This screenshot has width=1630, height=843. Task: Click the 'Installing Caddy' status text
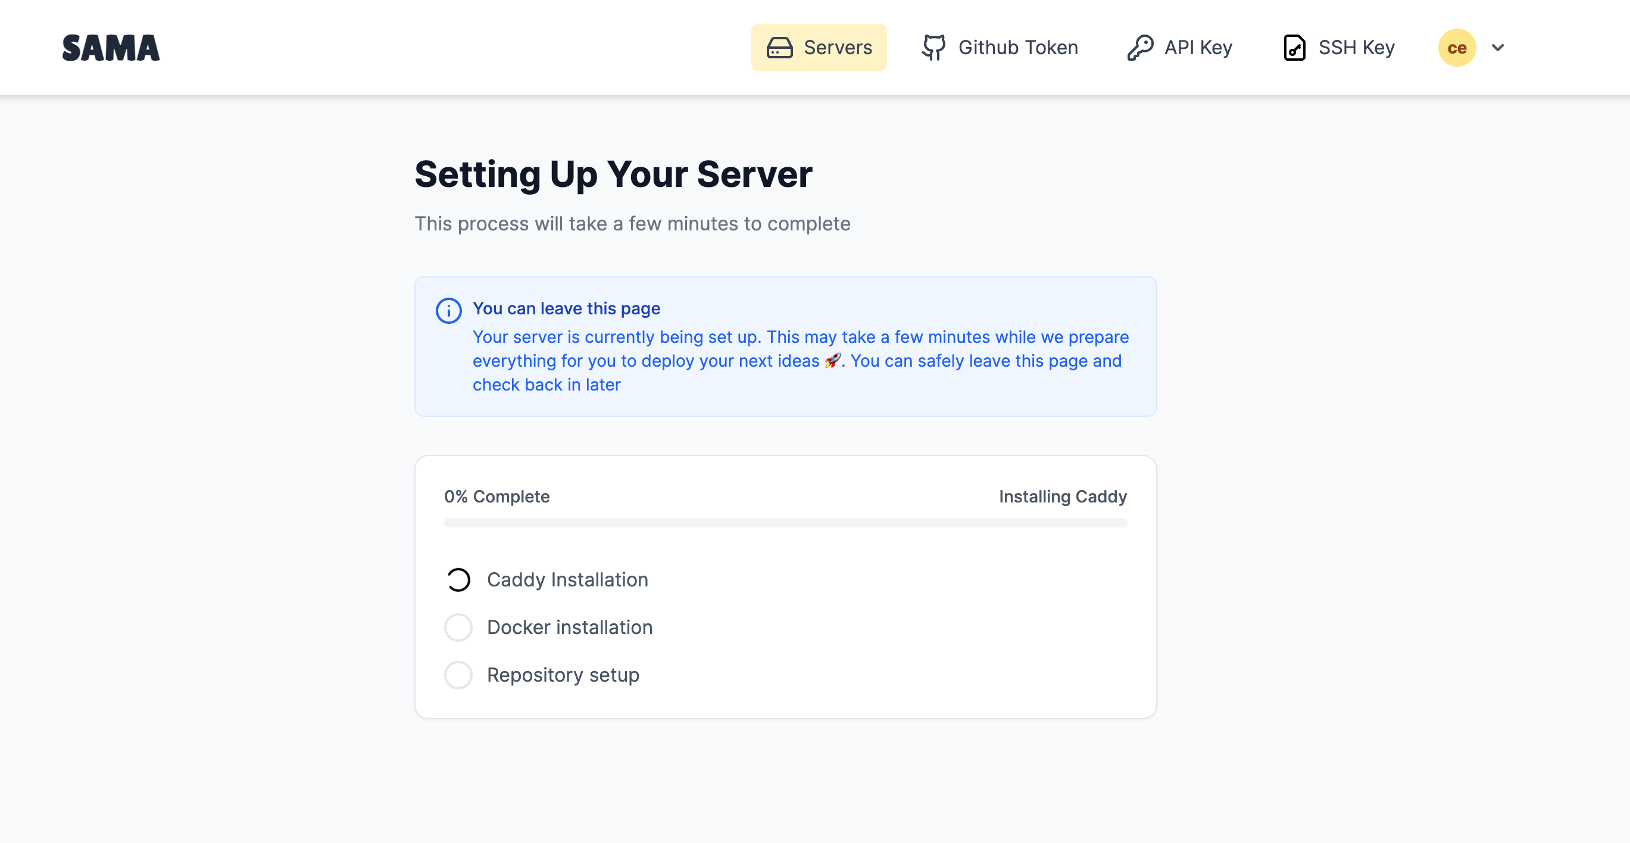tap(1063, 496)
